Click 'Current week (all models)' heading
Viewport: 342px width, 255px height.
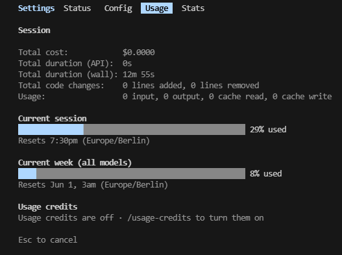point(75,163)
